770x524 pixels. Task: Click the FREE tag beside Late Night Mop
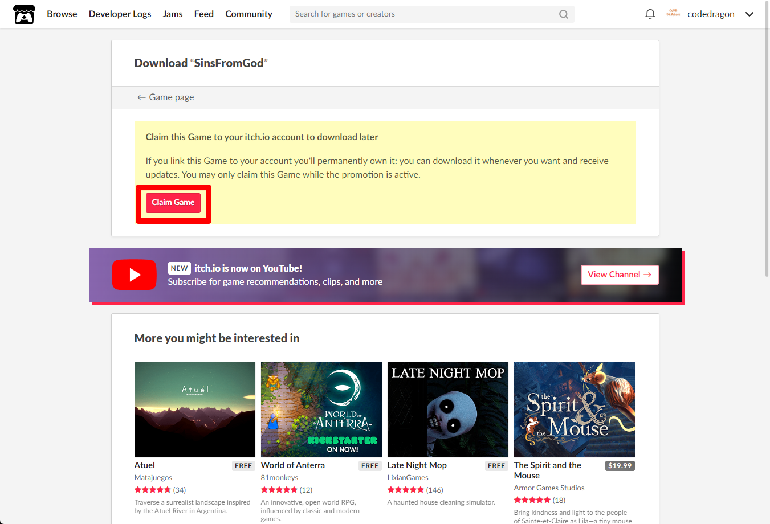(x=496, y=466)
